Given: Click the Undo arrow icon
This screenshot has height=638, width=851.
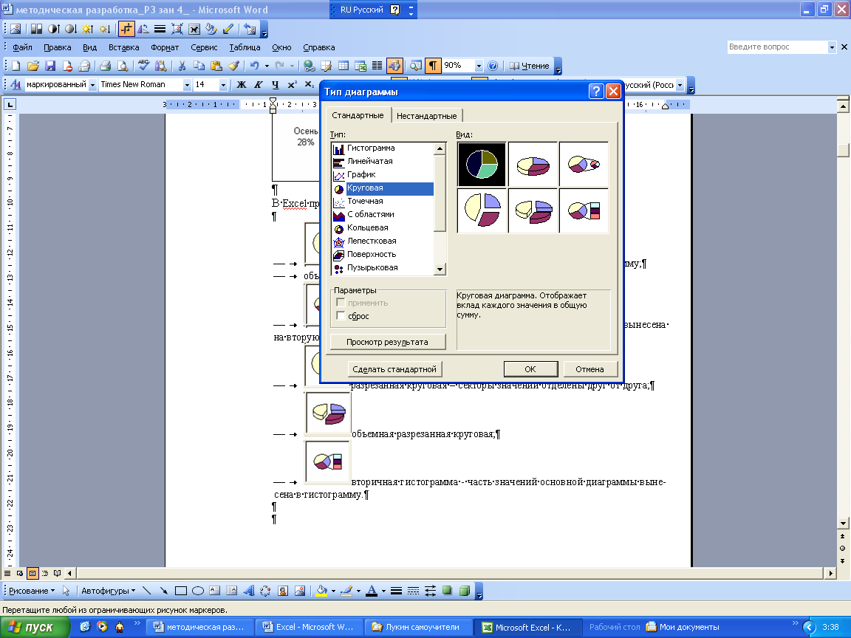Looking at the screenshot, I should click(x=254, y=66).
